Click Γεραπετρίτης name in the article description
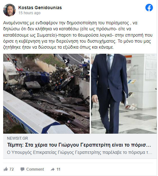Image resolution: width=158 pixels, height=176 pixels. (88, 152)
